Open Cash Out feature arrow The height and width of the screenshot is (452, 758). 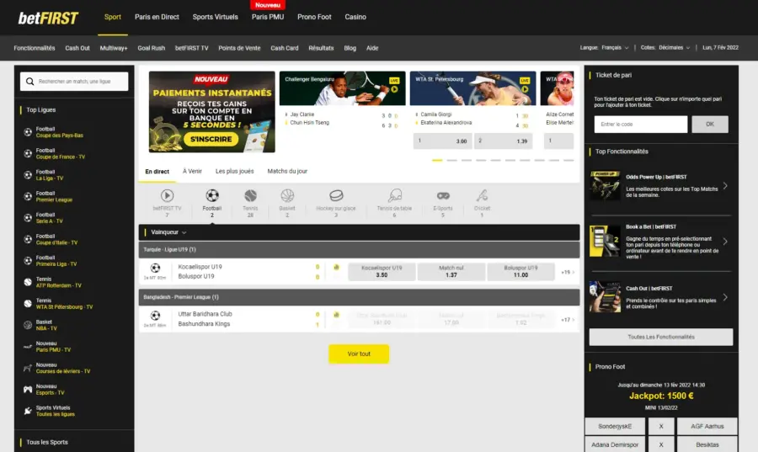tap(725, 297)
